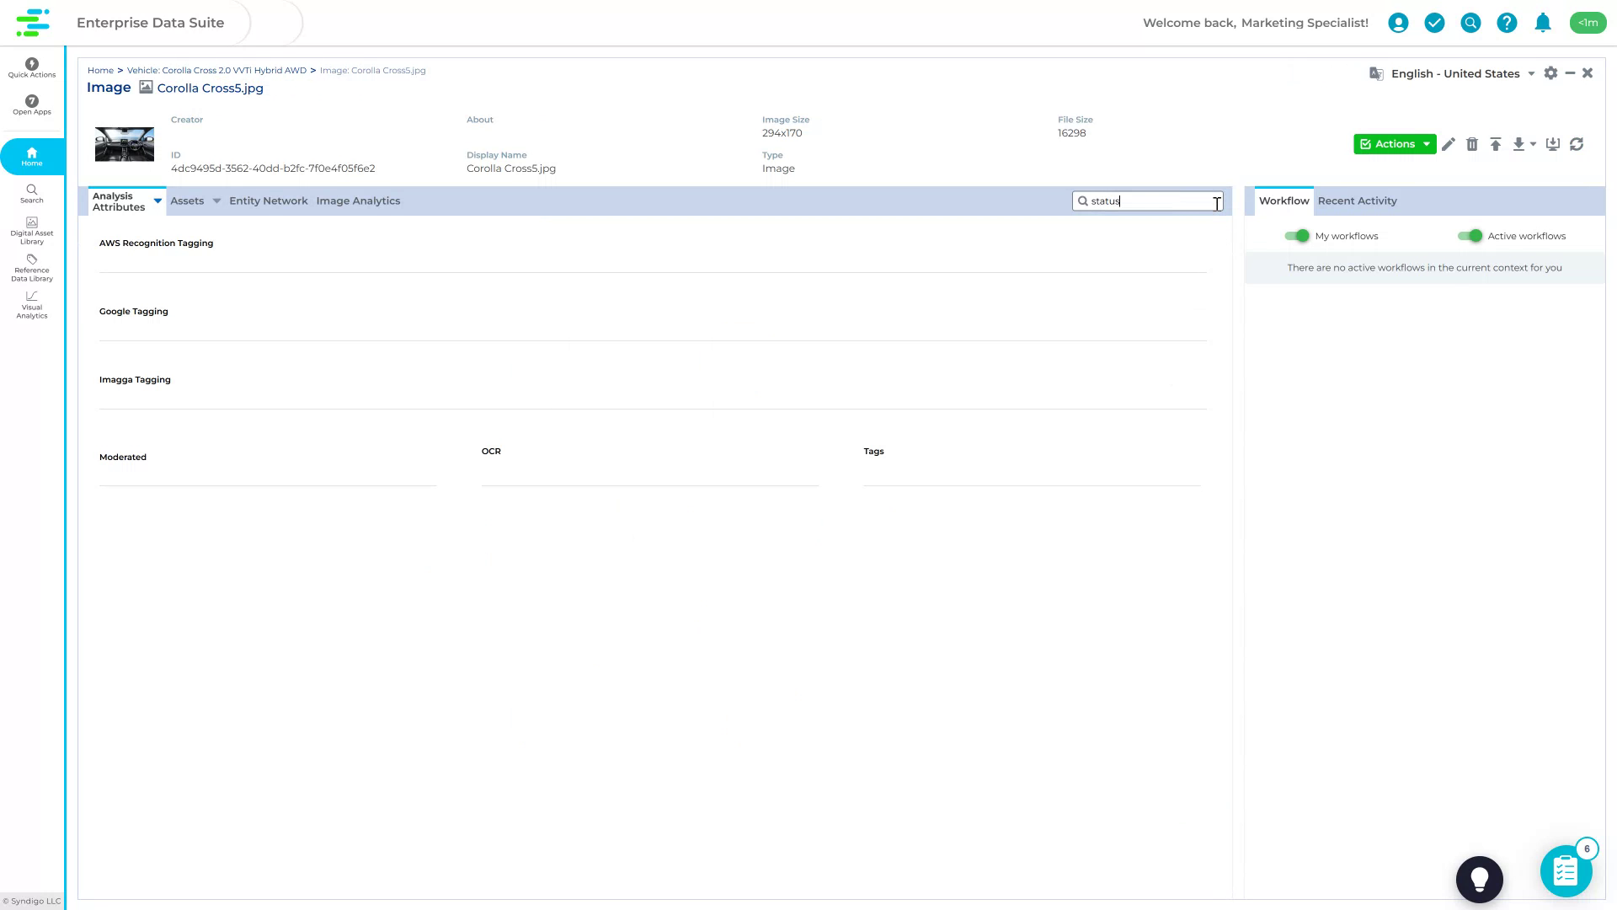Refresh the asset using the refresh icon
Viewport: 1617px width, 910px height.
(x=1577, y=144)
